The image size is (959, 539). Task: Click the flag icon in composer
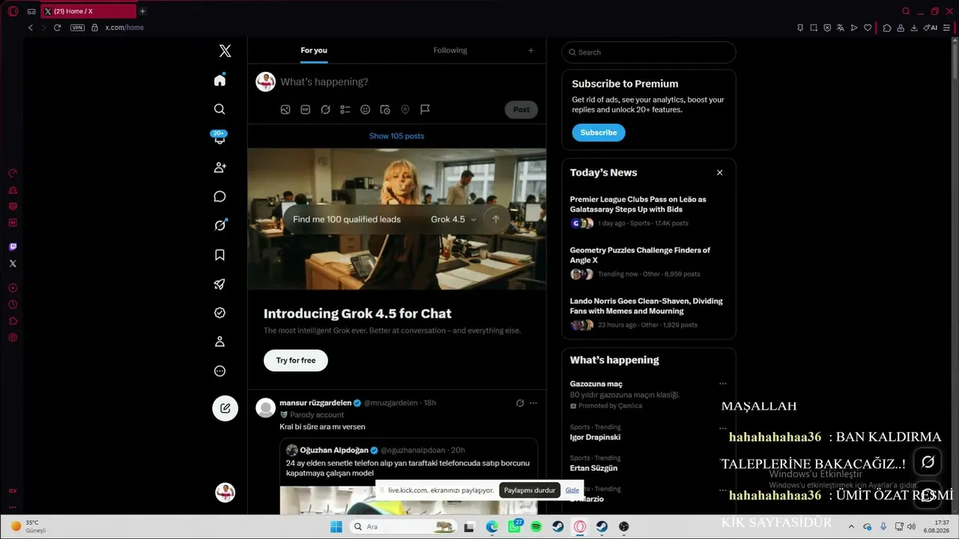tap(425, 109)
